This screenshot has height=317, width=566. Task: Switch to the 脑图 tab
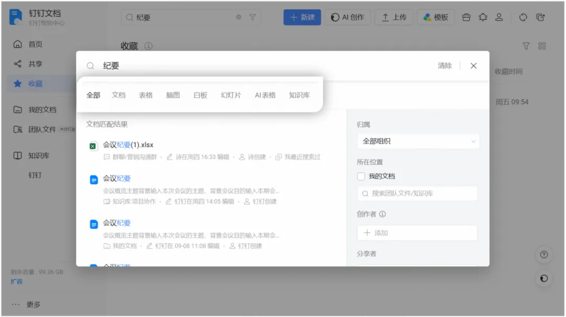173,95
